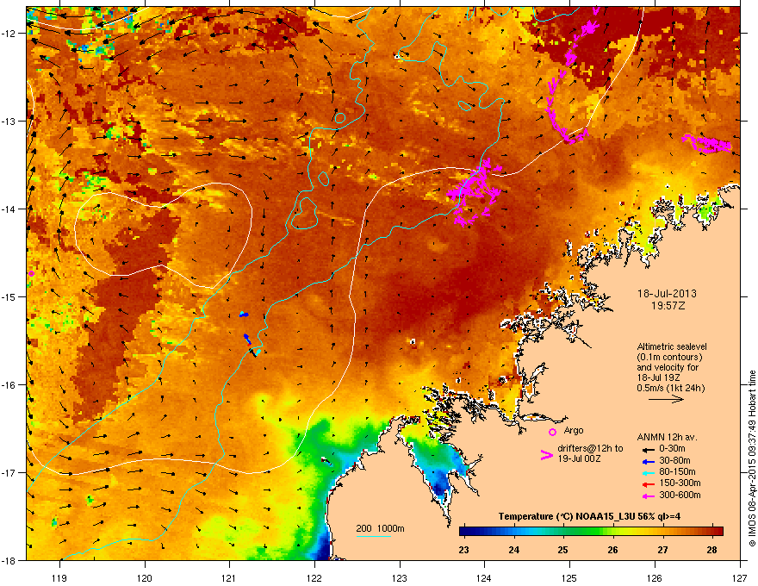The height and width of the screenshot is (586, 758).
Task: Click the longitude axis label '124'
Action: pyautogui.click(x=484, y=577)
